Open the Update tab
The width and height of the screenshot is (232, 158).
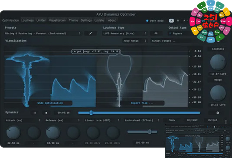(x=99, y=20)
